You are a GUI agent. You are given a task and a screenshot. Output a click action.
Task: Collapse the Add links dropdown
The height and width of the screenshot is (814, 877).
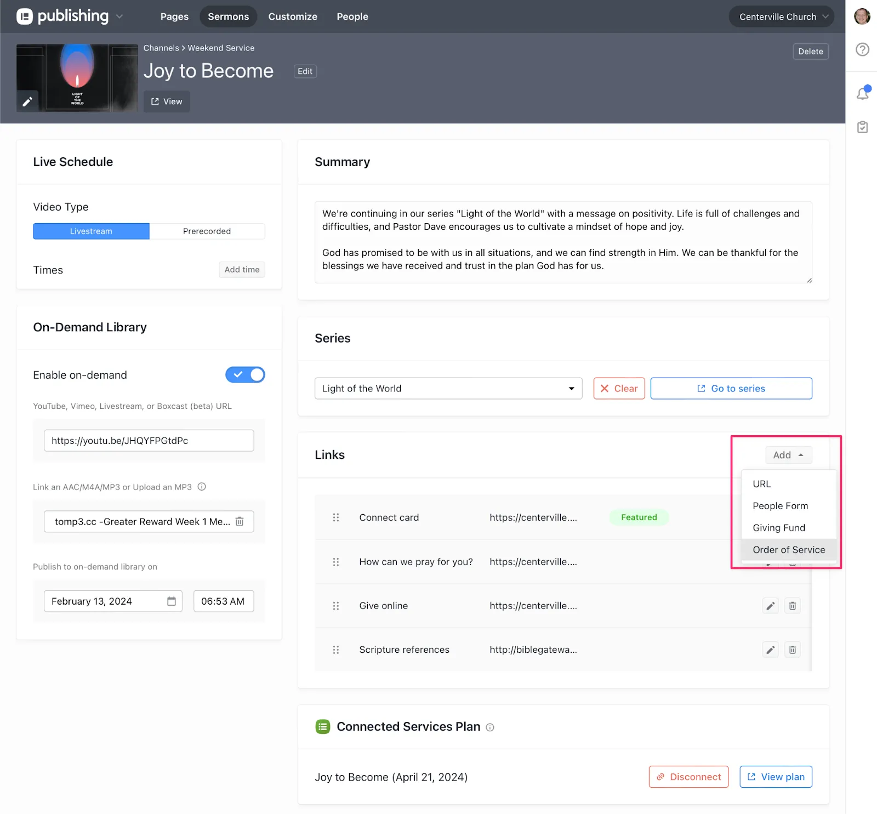pos(788,455)
